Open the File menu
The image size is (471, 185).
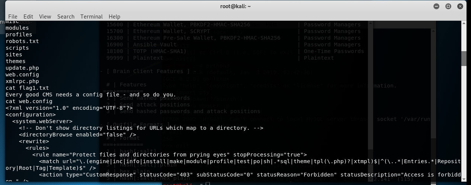pyautogui.click(x=13, y=16)
